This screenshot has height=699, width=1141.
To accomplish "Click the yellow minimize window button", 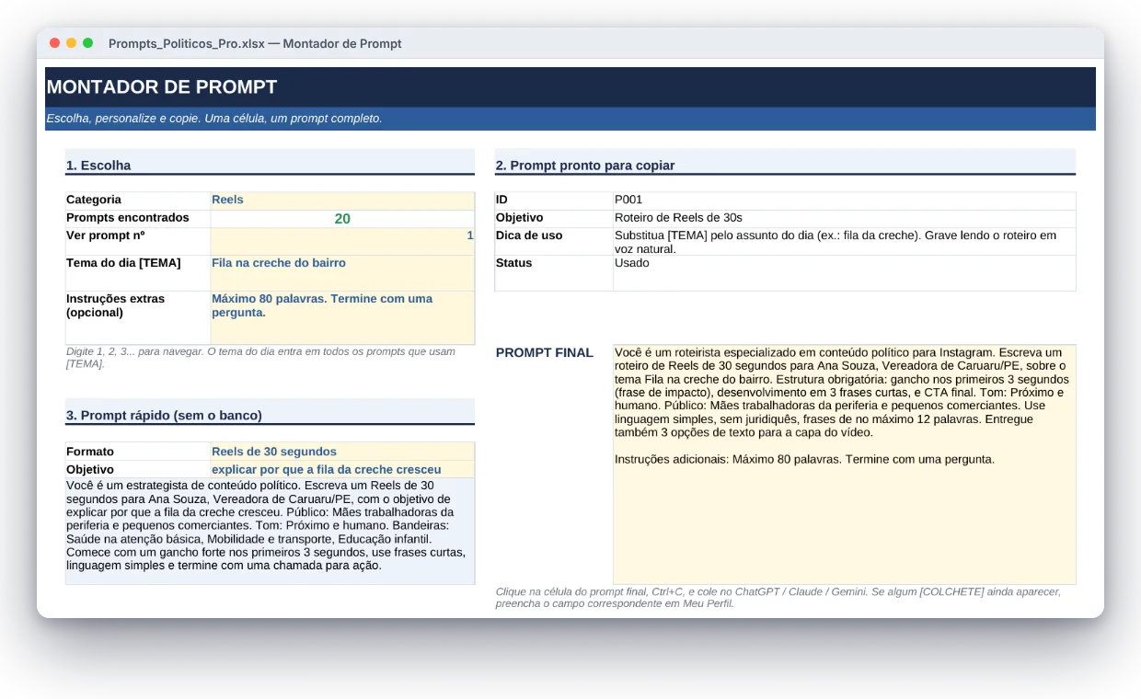I will [71, 43].
